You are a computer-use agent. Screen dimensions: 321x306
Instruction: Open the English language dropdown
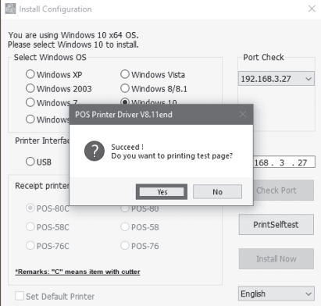pyautogui.click(x=276, y=294)
